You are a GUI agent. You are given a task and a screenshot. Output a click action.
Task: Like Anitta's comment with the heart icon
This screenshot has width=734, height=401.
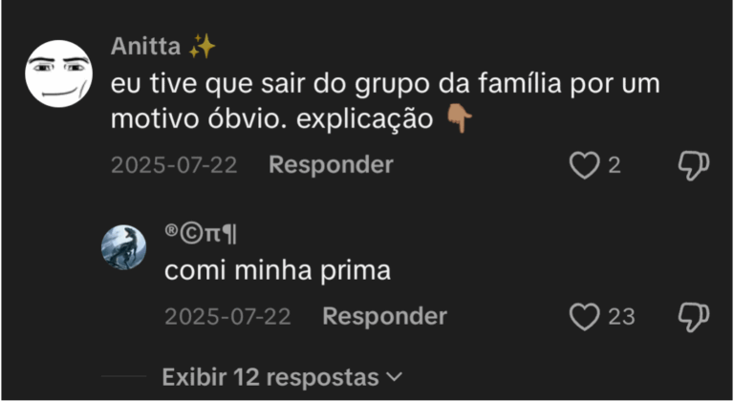584,165
